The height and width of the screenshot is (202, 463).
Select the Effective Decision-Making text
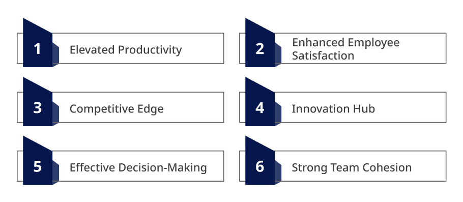138,167
